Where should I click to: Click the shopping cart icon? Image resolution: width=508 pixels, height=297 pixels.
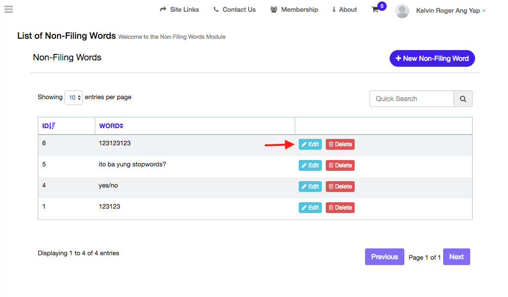click(x=375, y=10)
